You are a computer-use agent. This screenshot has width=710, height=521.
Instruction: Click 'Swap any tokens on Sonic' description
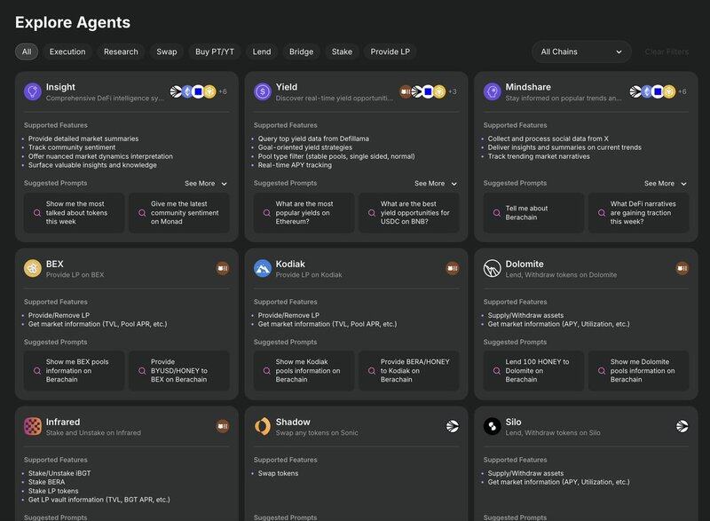pyautogui.click(x=317, y=433)
